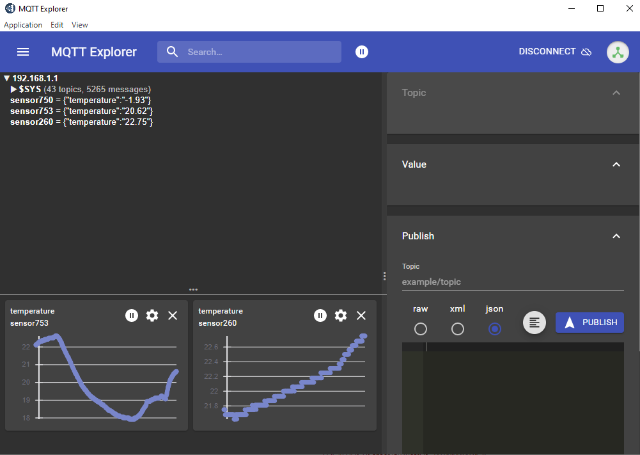This screenshot has width=640, height=455.
Task: Close the MQTT Explorer window
Action: pyautogui.click(x=629, y=8)
